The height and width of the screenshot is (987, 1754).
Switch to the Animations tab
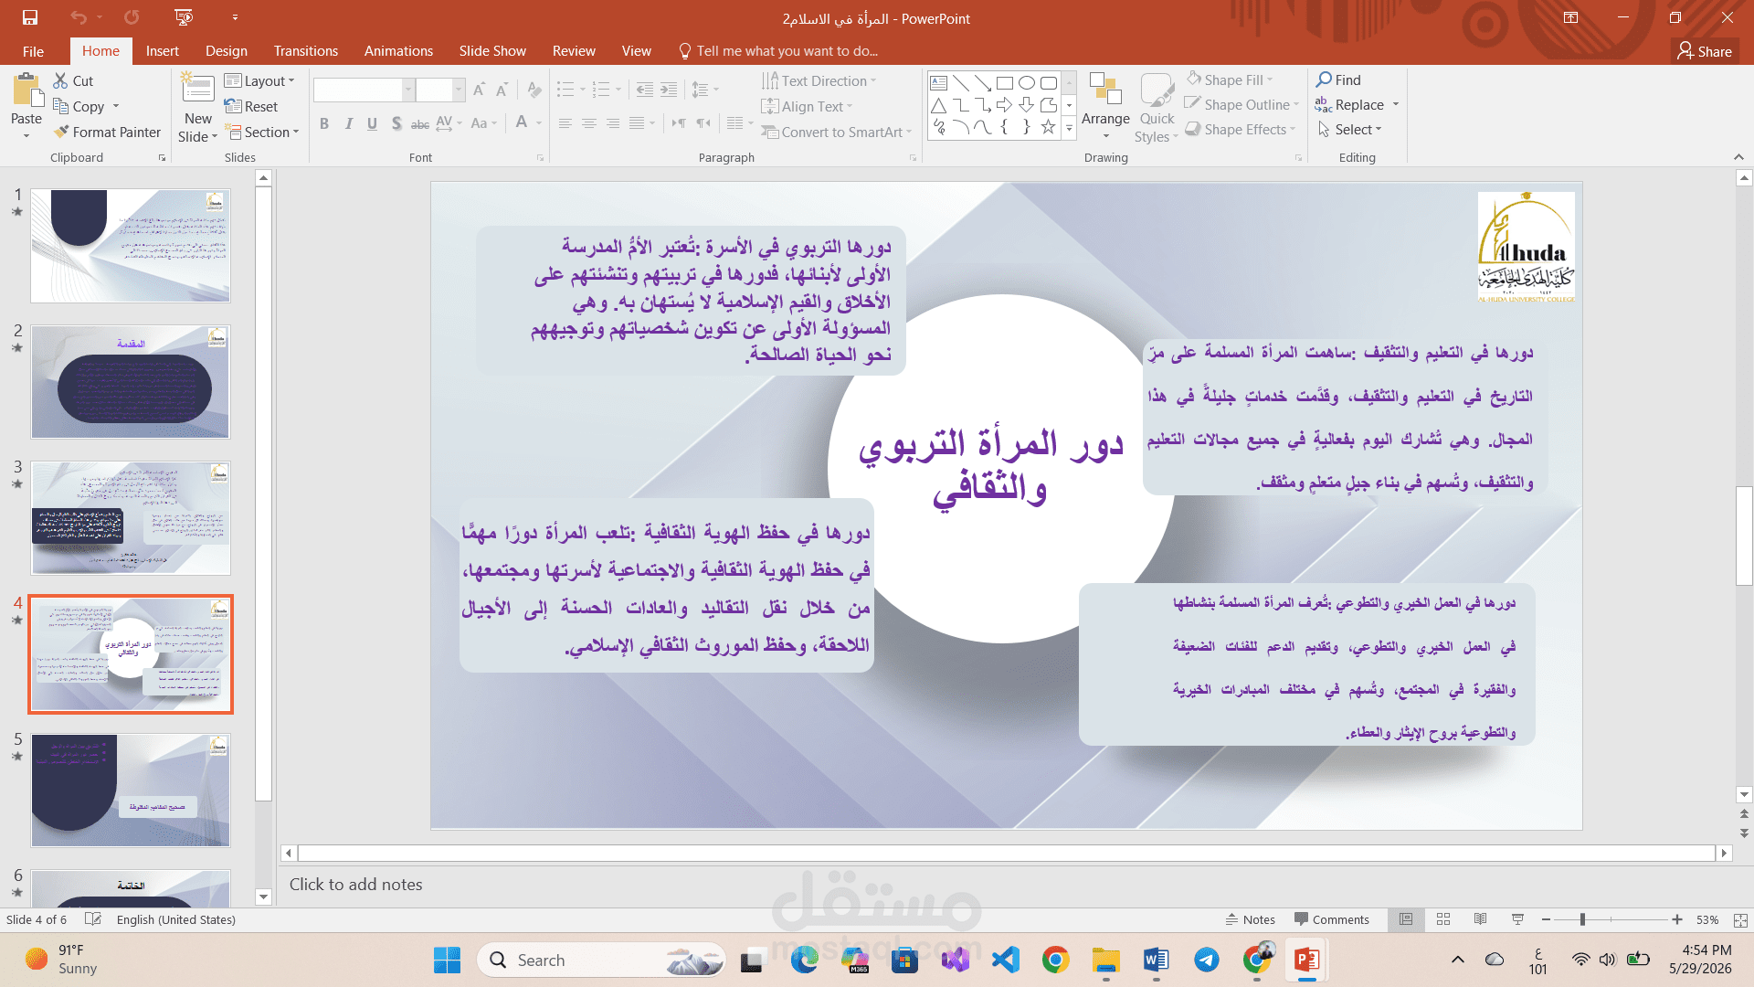click(398, 51)
